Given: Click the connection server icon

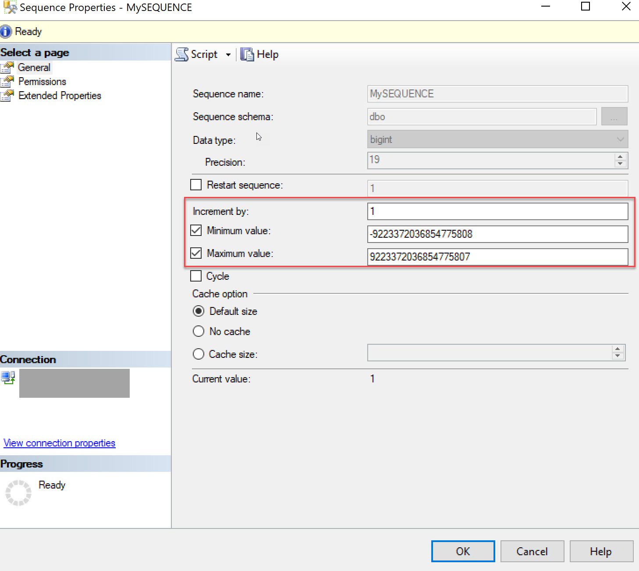Looking at the screenshot, I should click(8, 378).
